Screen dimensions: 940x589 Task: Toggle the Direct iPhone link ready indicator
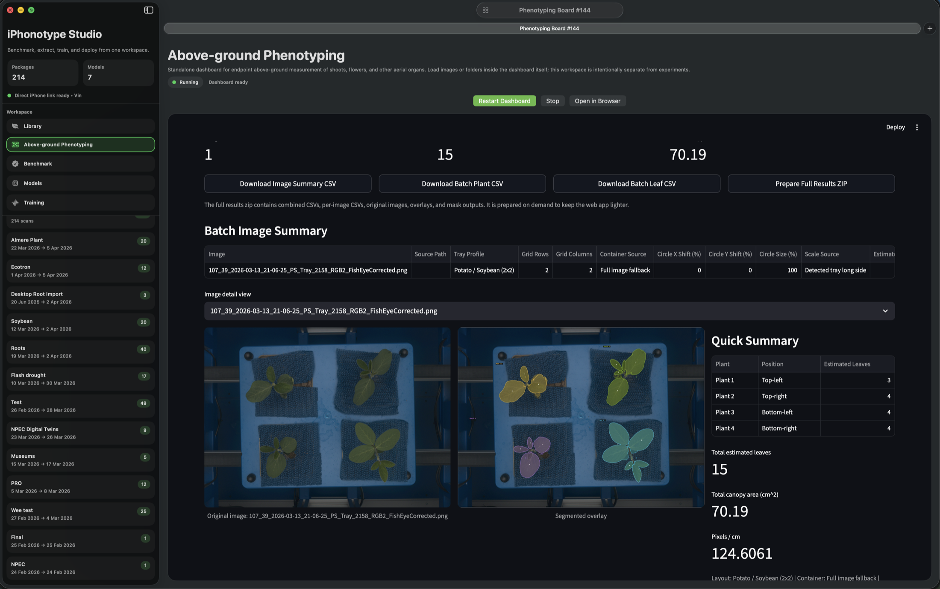click(x=9, y=95)
